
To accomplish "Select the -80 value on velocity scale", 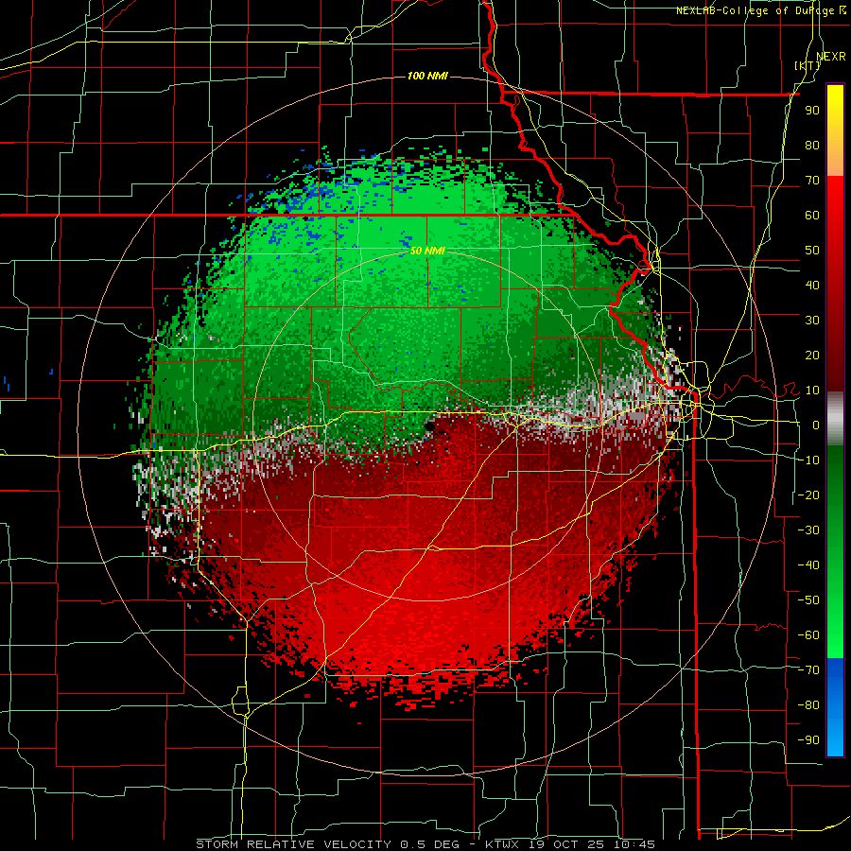I will (x=808, y=705).
